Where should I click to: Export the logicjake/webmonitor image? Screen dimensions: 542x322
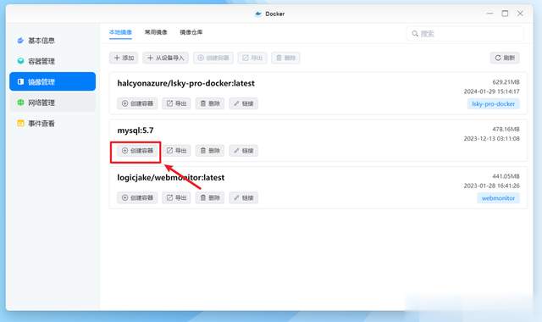point(176,197)
